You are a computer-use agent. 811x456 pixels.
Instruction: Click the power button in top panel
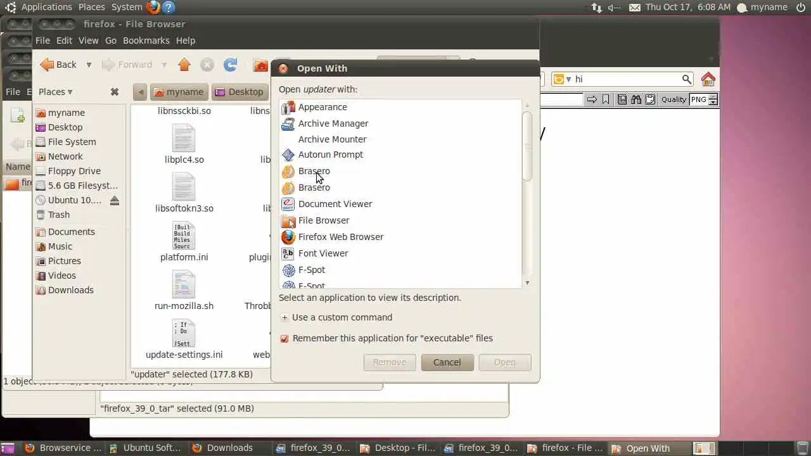pyautogui.click(x=801, y=8)
